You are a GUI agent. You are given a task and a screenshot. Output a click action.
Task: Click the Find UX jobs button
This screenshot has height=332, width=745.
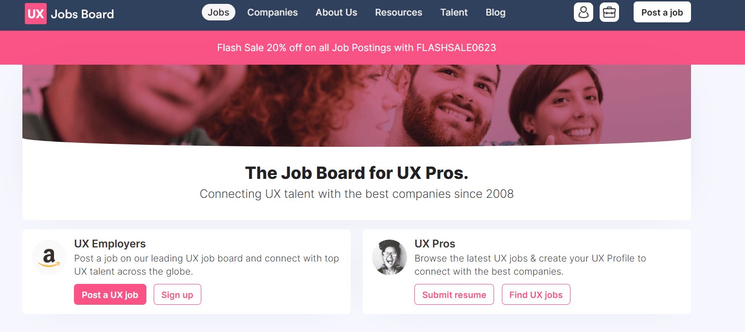point(536,294)
